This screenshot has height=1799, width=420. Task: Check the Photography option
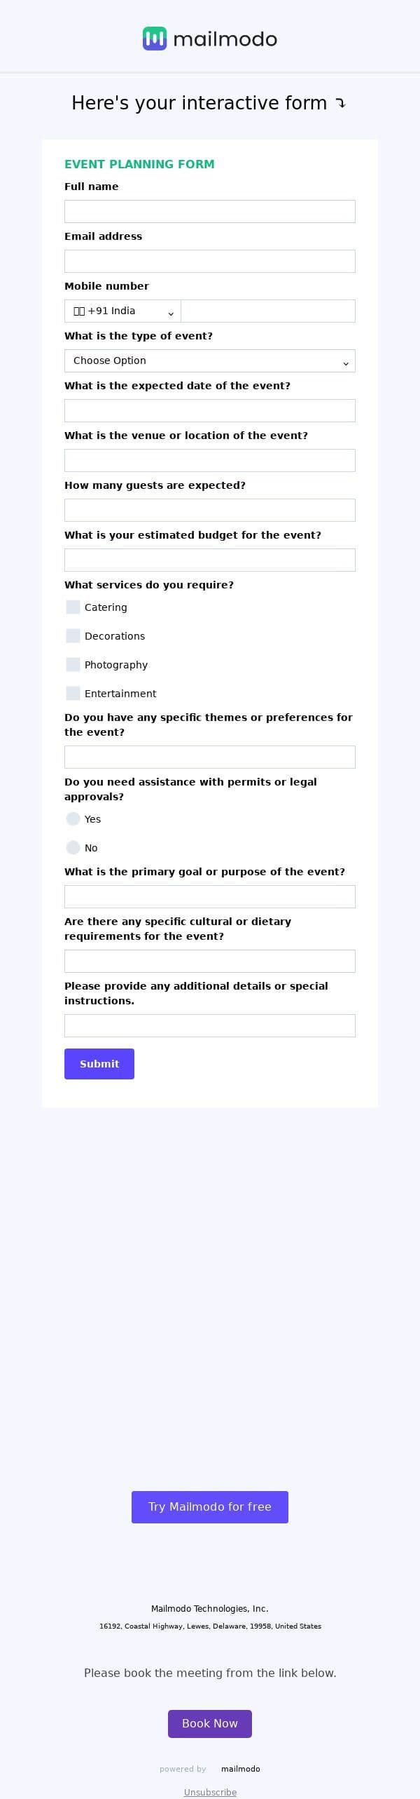tap(73, 665)
